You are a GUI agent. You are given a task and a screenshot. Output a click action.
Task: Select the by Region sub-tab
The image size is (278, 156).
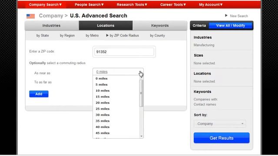coord(67,36)
